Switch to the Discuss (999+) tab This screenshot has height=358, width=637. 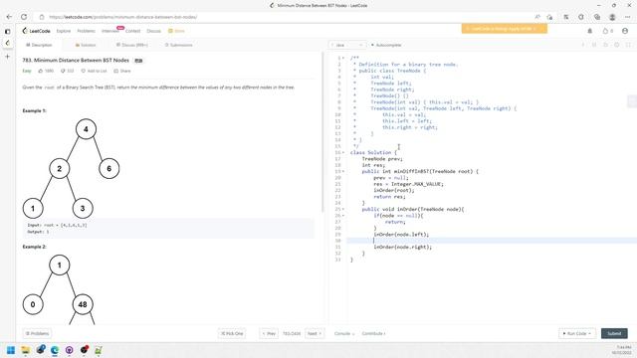click(x=132, y=45)
